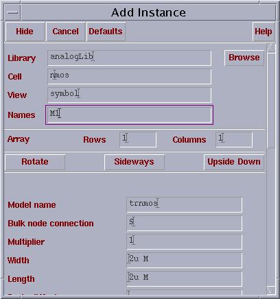280x299 pixels.
Task: Click the View field containing symbol
Action: 129,95
